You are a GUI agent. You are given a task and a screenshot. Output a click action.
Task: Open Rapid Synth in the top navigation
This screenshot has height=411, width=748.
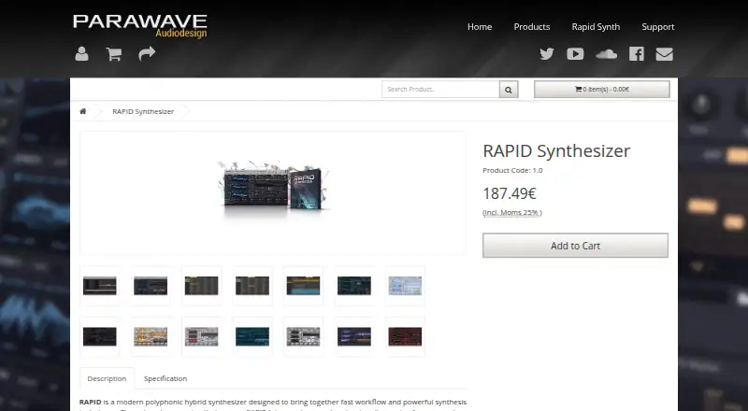(x=596, y=27)
